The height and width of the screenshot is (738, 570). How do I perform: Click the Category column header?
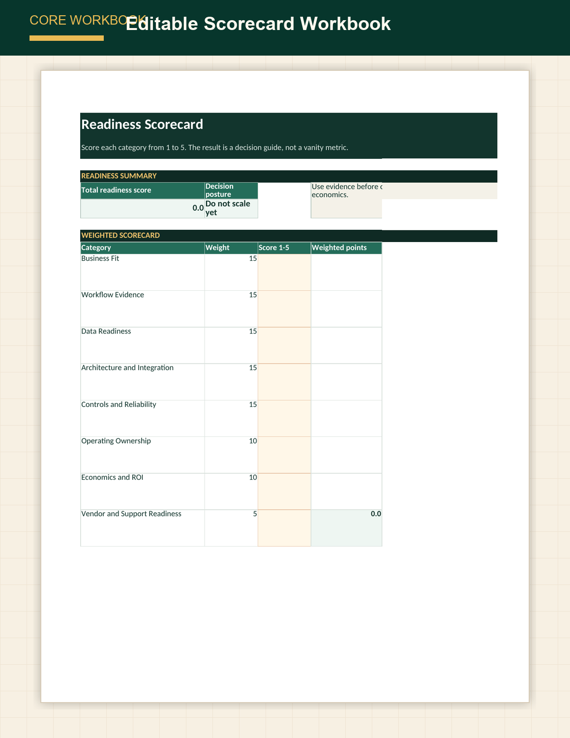[143, 248]
